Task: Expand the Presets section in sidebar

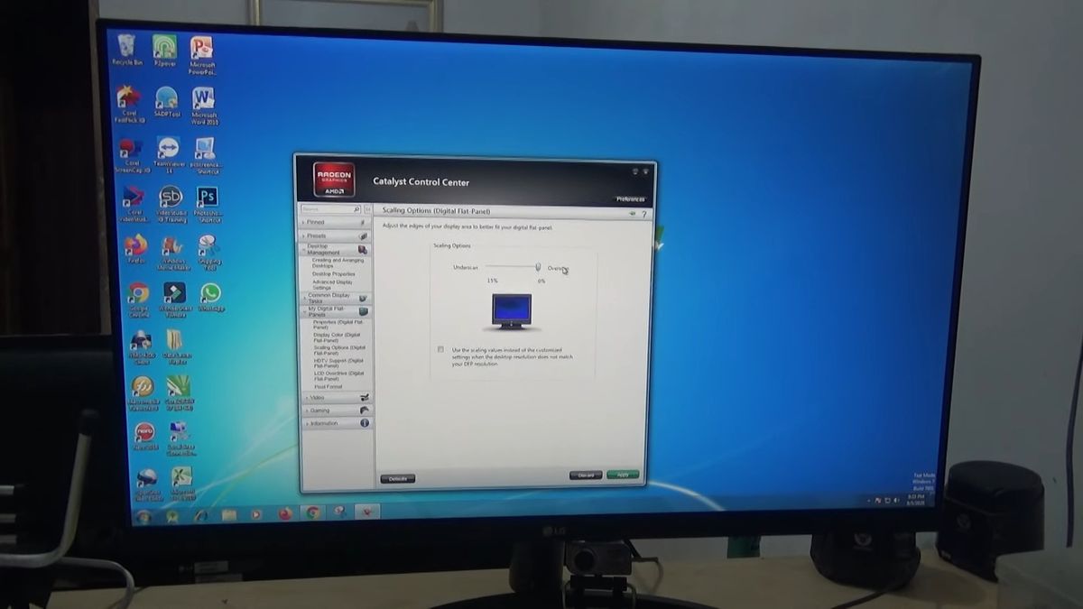Action: point(336,235)
